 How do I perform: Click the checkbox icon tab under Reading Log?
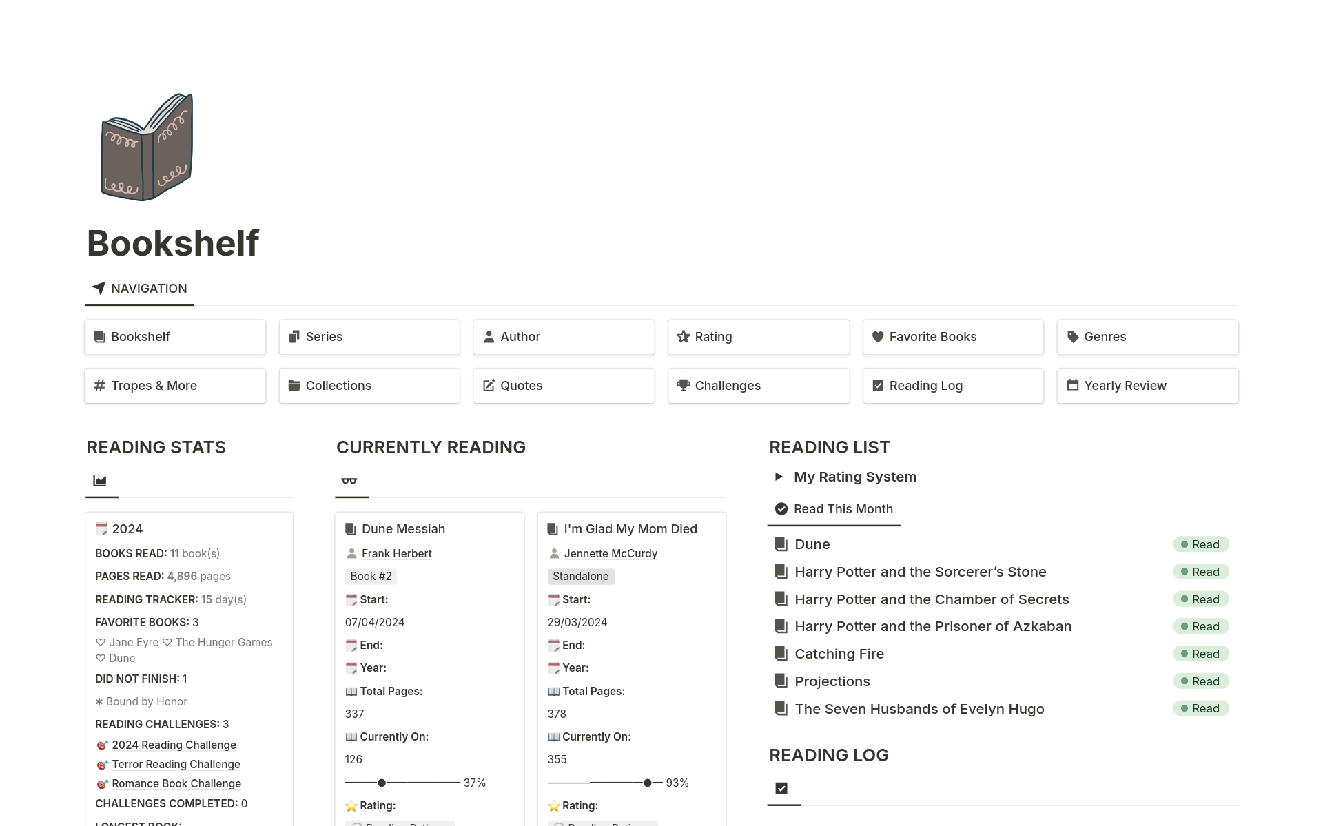coord(781,788)
